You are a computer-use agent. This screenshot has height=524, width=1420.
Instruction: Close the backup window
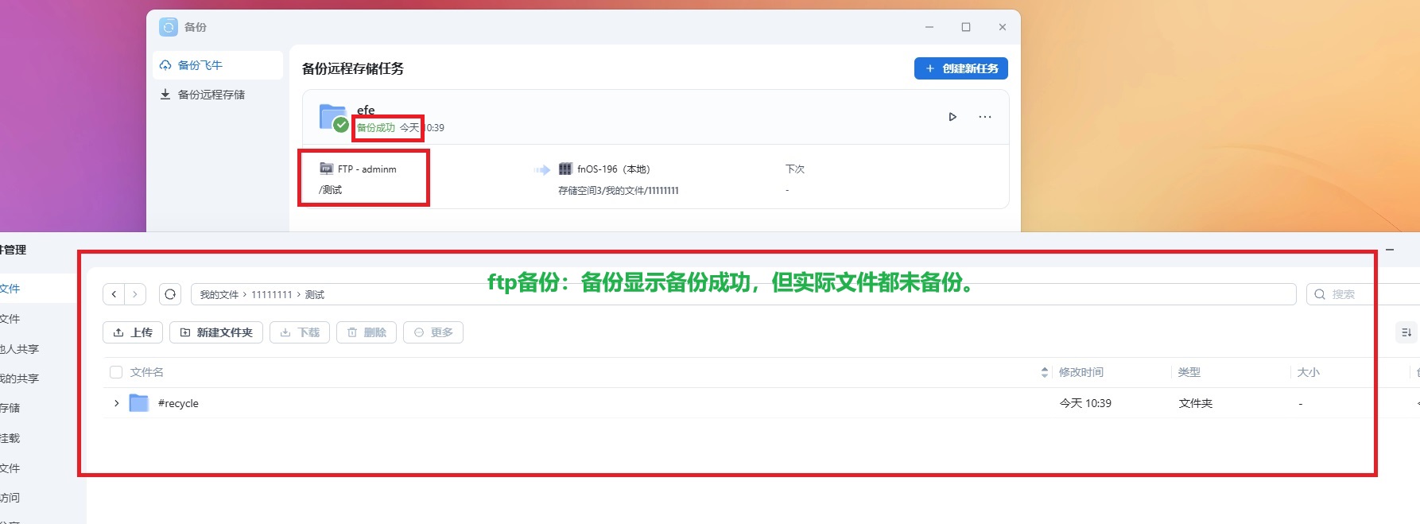click(x=1003, y=27)
